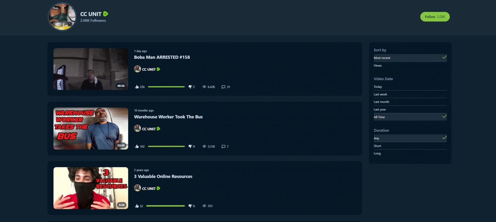Like the 3 Valuable Online Resources video
496x222 pixels.
point(137,206)
